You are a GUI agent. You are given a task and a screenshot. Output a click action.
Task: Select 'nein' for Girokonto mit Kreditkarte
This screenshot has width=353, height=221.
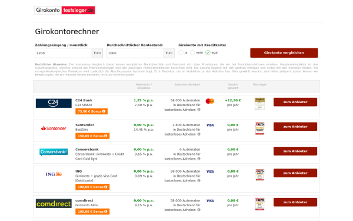[x=192, y=52]
